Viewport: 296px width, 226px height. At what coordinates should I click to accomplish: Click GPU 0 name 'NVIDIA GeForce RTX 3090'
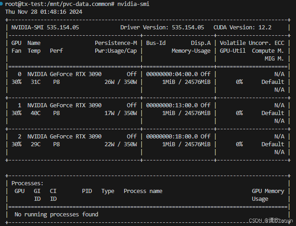65,74
